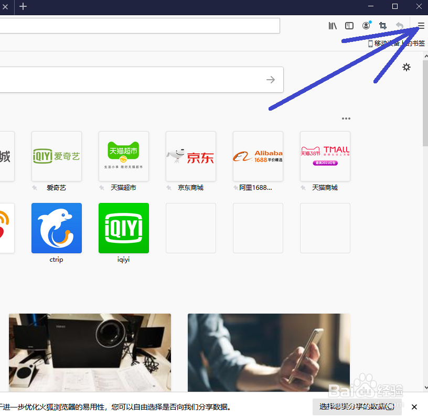Open the 天猫超市 top site tile
The width and height of the screenshot is (428, 419).
click(x=124, y=156)
